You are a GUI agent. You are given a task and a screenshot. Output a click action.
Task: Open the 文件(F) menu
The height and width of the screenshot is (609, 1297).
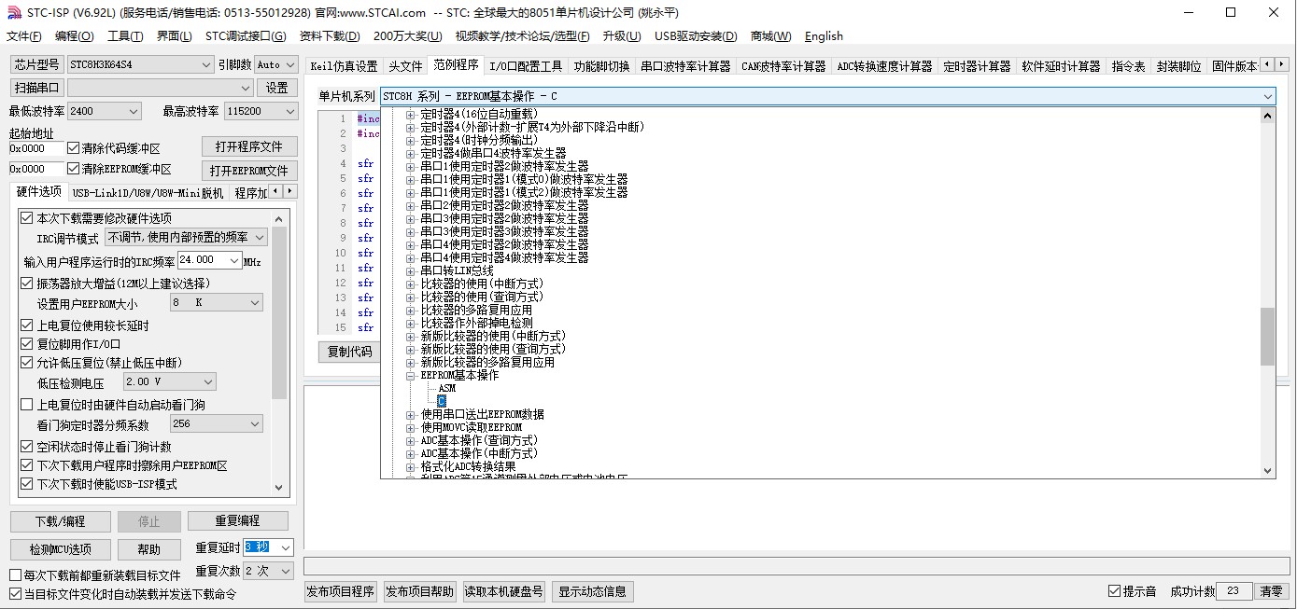pos(24,36)
